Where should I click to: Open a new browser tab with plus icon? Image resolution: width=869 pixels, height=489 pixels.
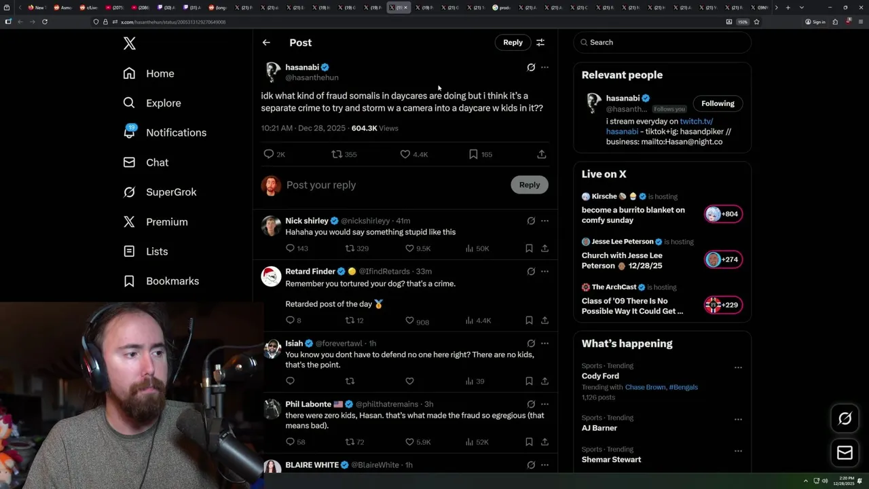coord(788,7)
